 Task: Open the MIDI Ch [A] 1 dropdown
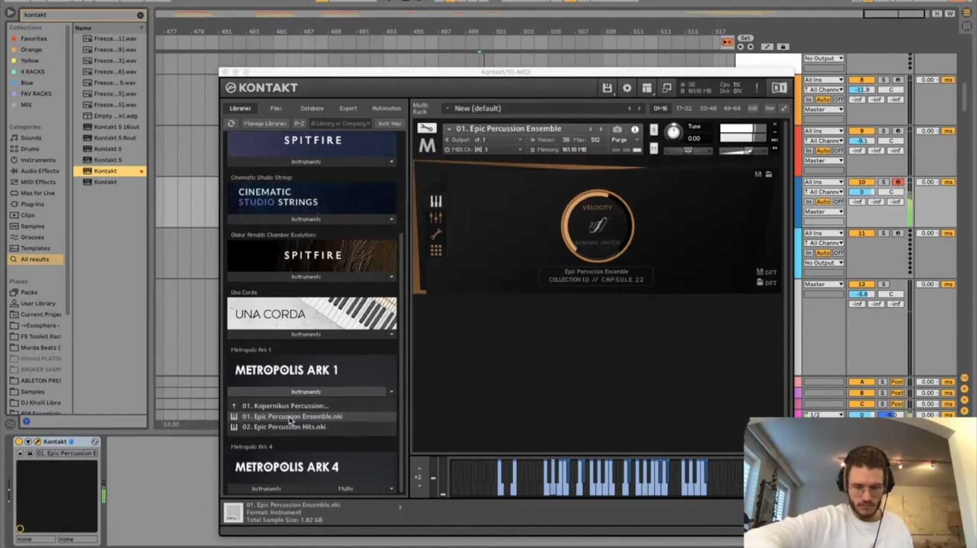pos(484,150)
